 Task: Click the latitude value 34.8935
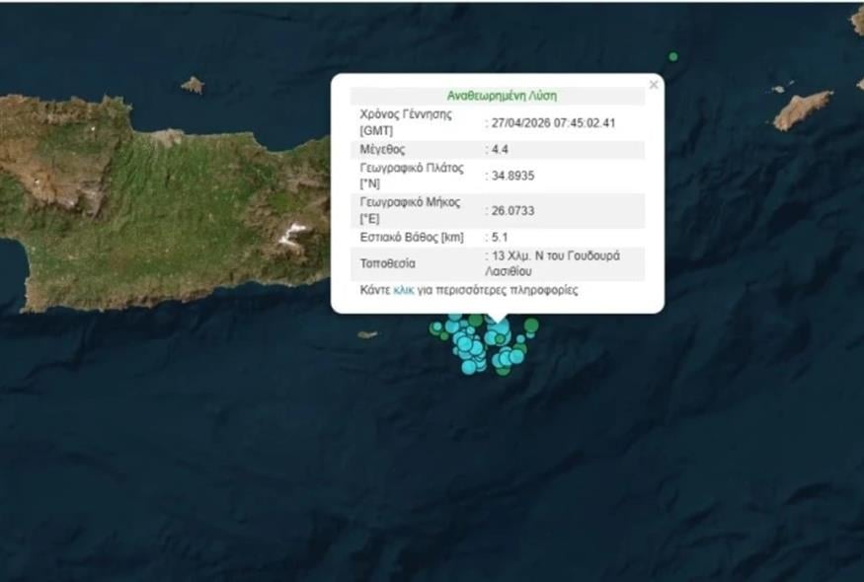click(513, 176)
